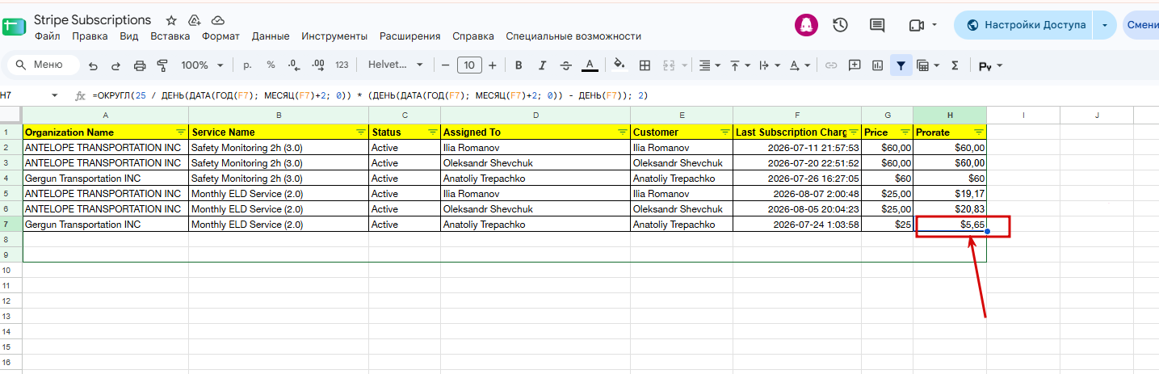Select the row 5 header
1159x374 pixels.
click(11, 194)
